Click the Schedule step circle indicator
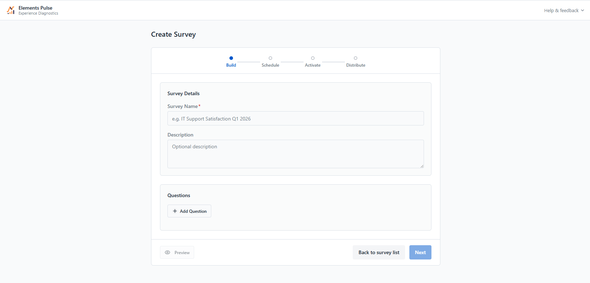Viewport: 590px width, 283px height. pos(270,58)
